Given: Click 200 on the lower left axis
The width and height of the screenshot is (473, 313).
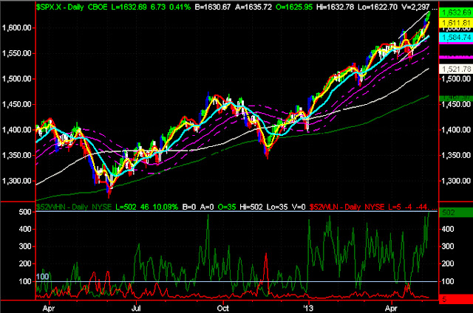Looking at the screenshot, I should 25,264.
